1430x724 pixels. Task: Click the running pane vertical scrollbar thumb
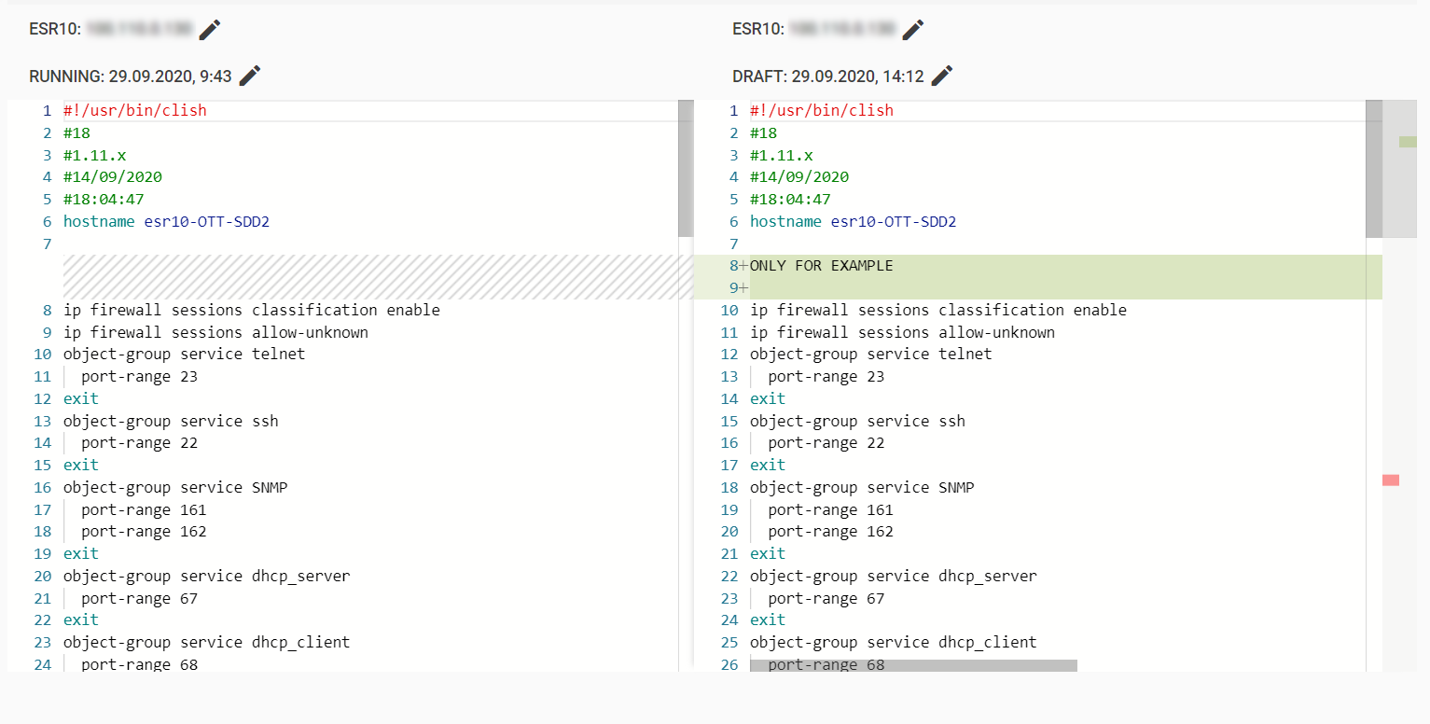(x=686, y=168)
